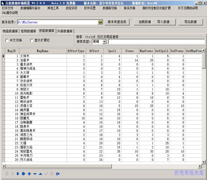Switch to the 物品数据库 tab
Screen dimensions: 207x180
point(10,31)
